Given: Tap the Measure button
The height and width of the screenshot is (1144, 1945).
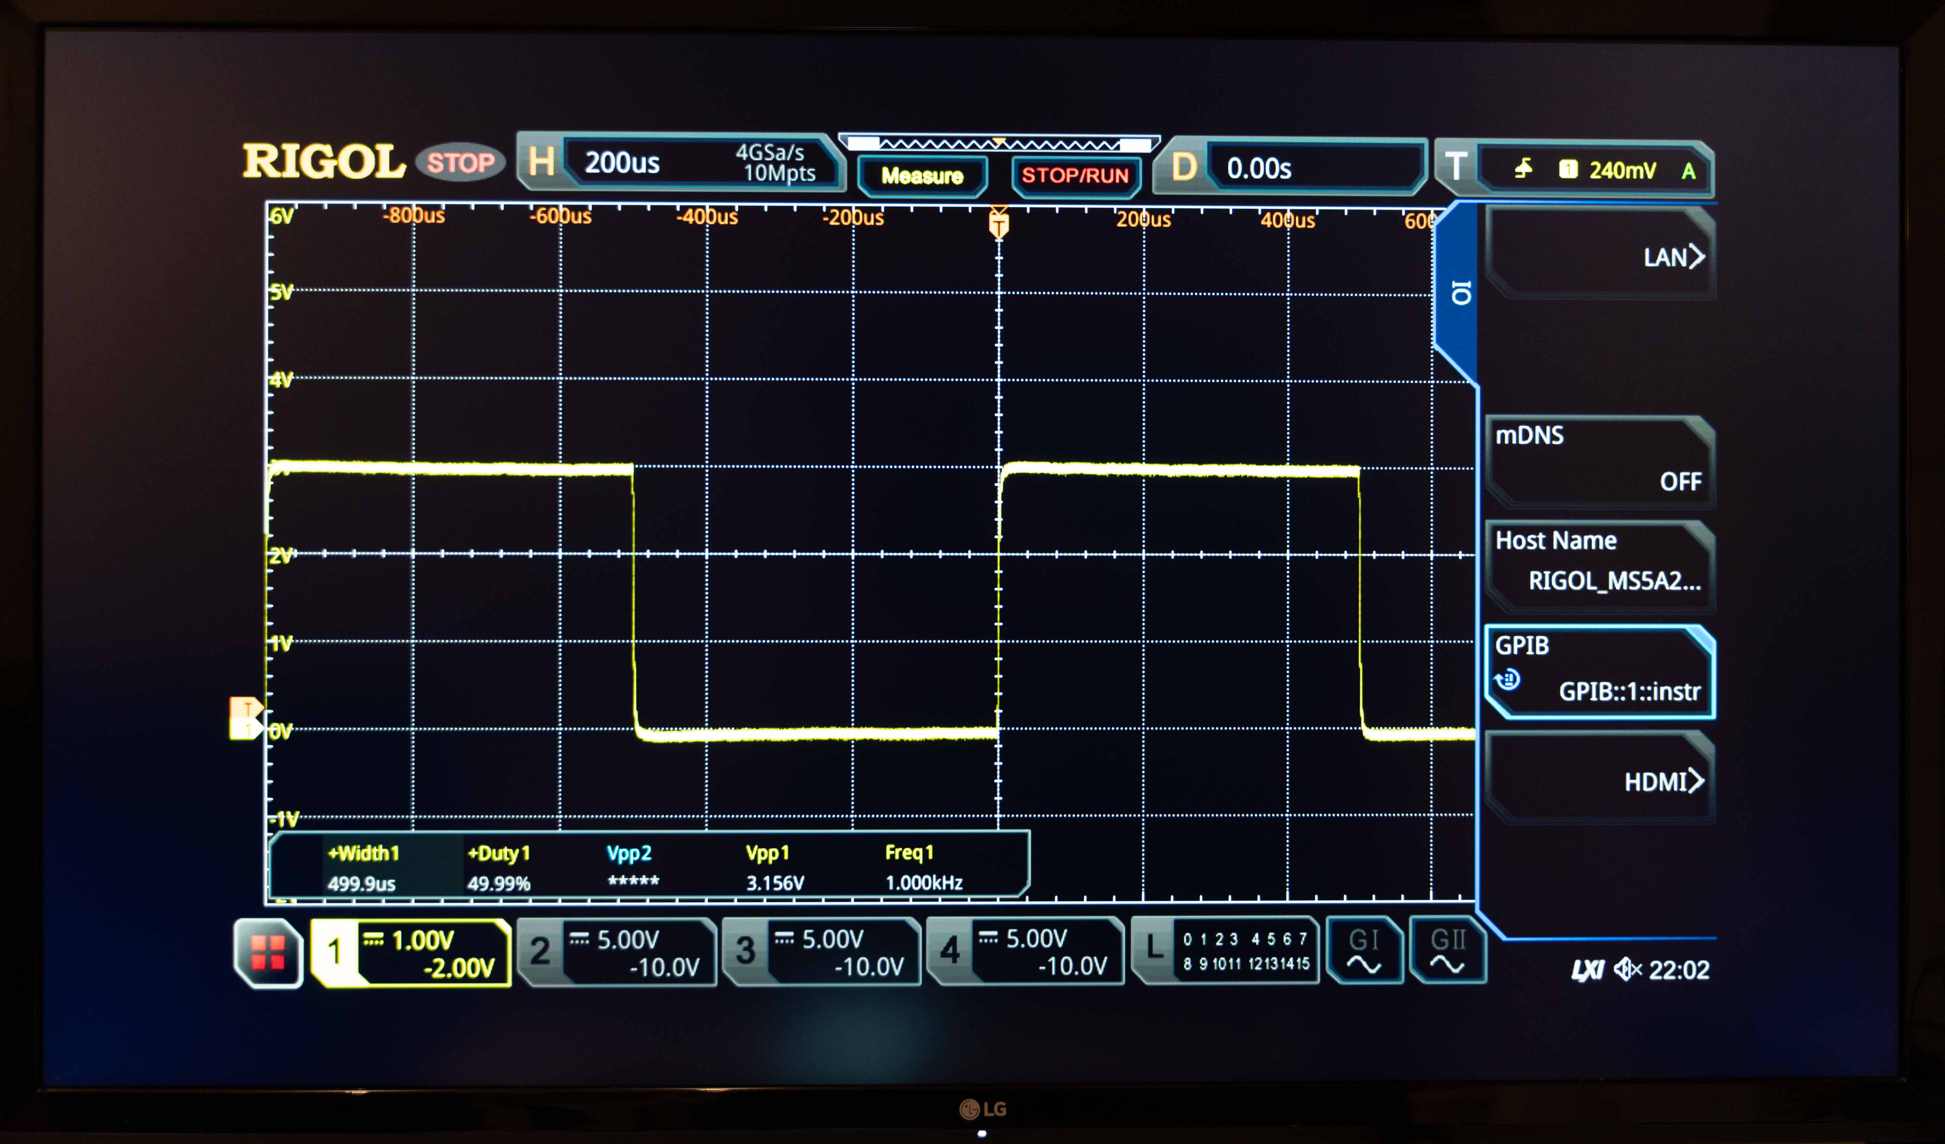Looking at the screenshot, I should point(922,176).
